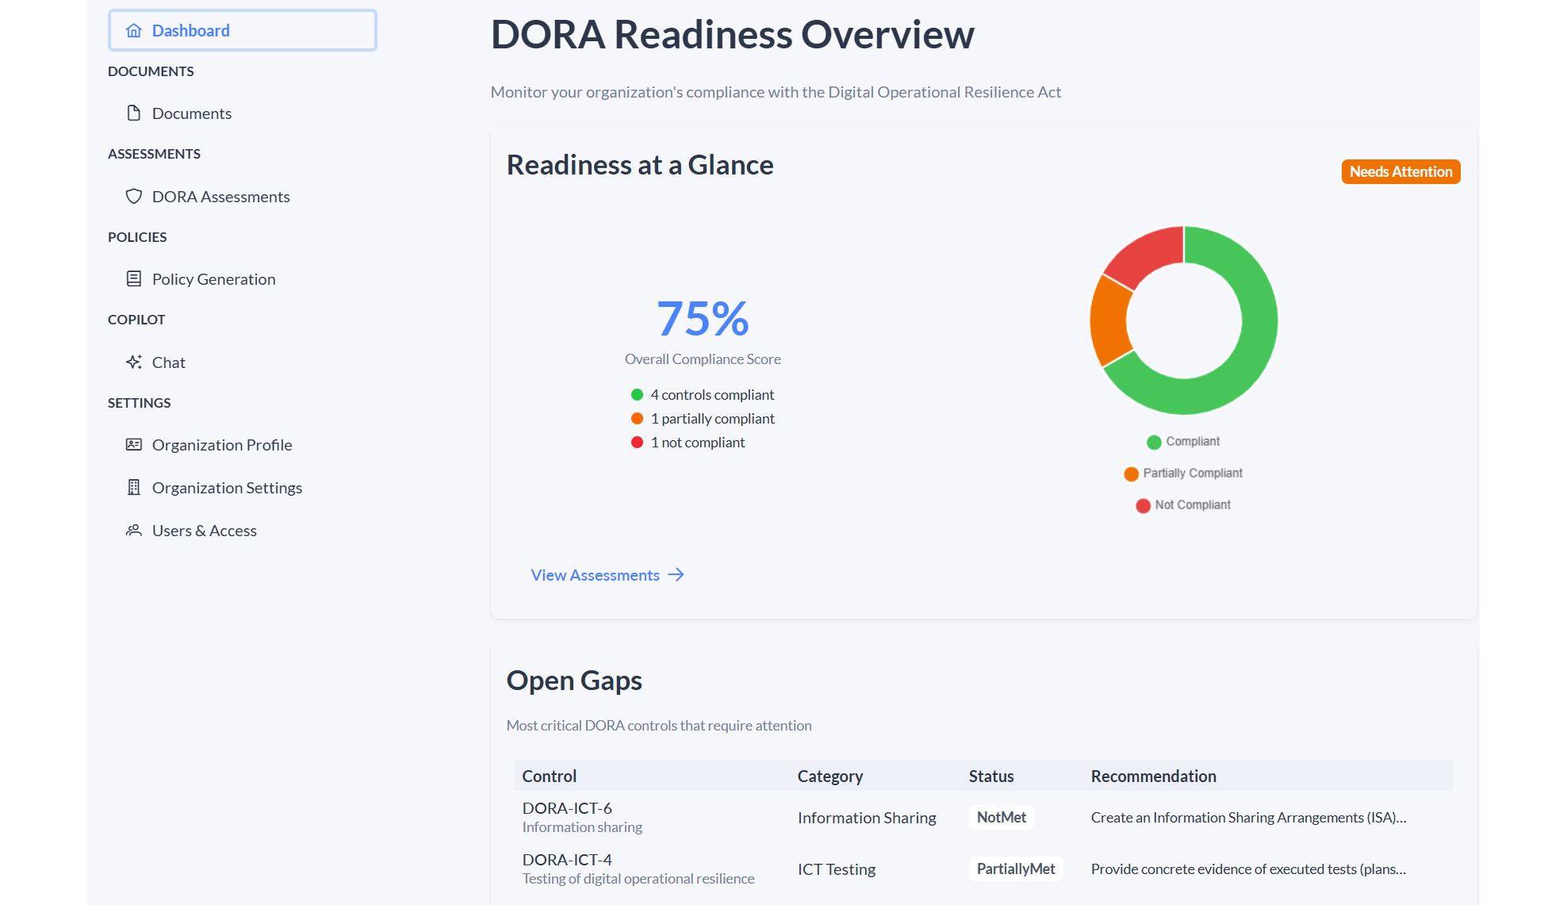Click the people icon for Users & Access
This screenshot has width=1567, height=905.
coord(133,530)
